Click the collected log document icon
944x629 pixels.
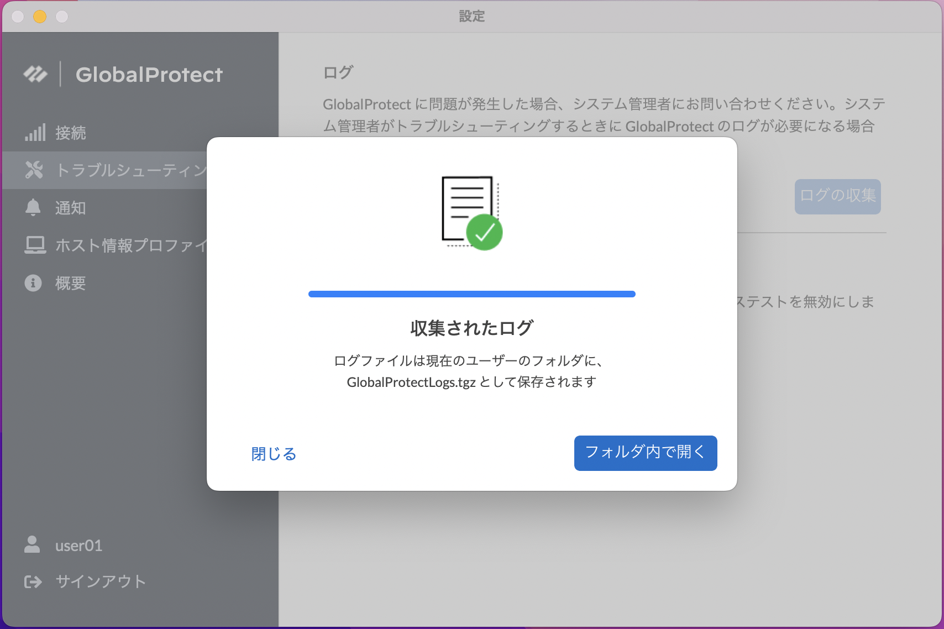[x=472, y=213]
